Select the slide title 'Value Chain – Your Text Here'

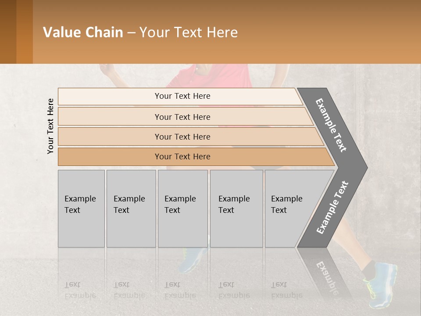(140, 32)
